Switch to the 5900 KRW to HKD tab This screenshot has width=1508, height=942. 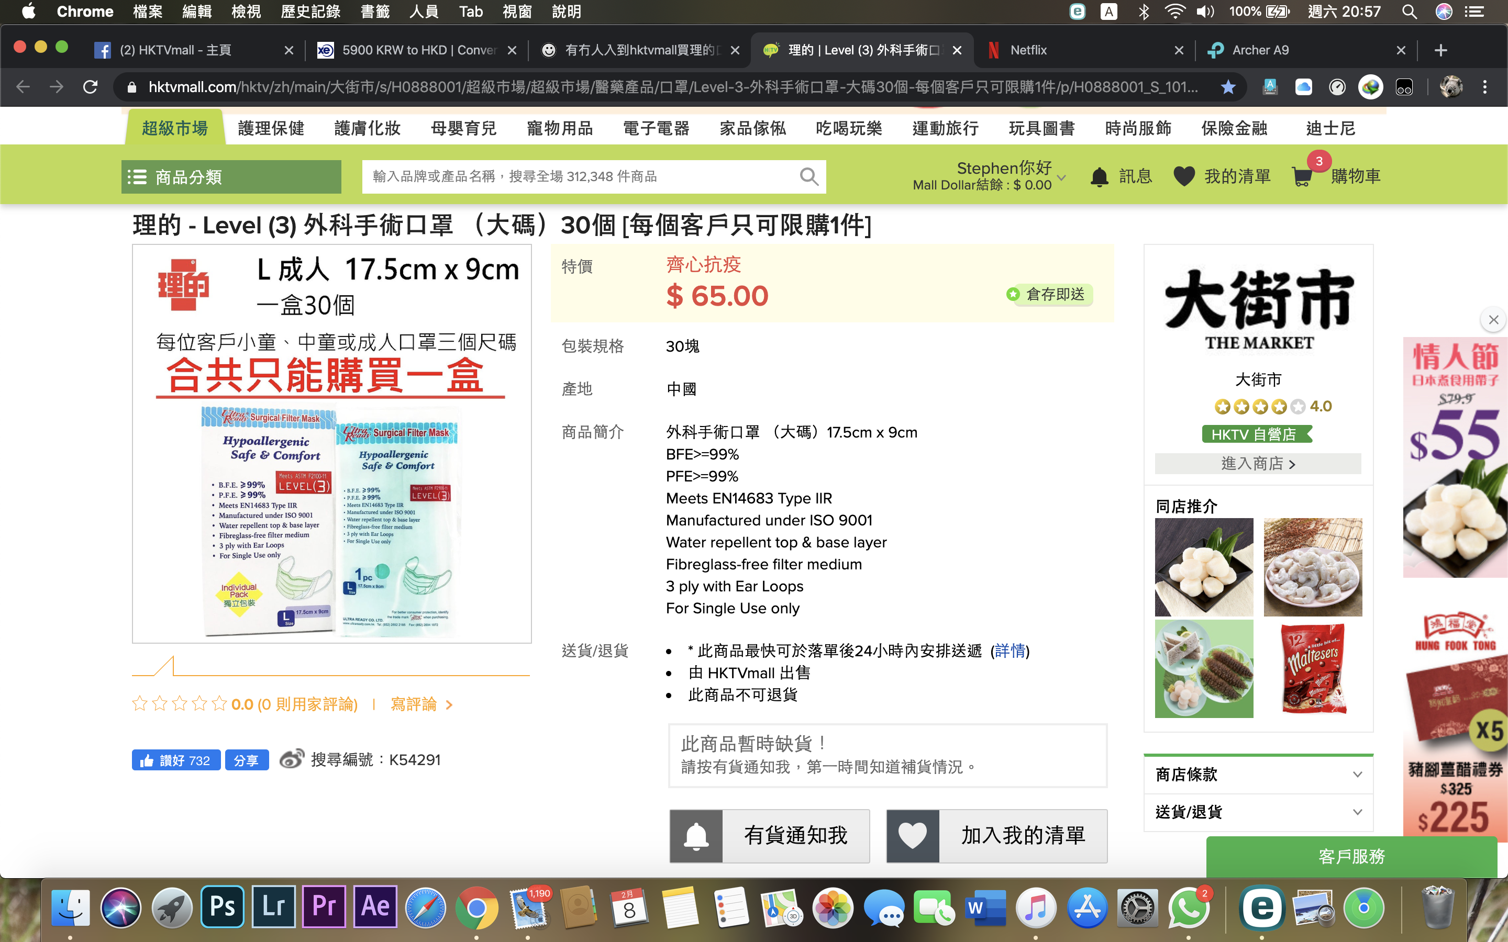click(x=417, y=50)
